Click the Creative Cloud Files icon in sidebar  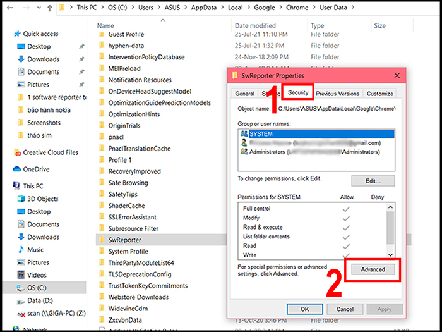click(x=17, y=152)
